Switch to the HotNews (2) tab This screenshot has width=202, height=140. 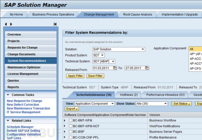tap(128, 95)
